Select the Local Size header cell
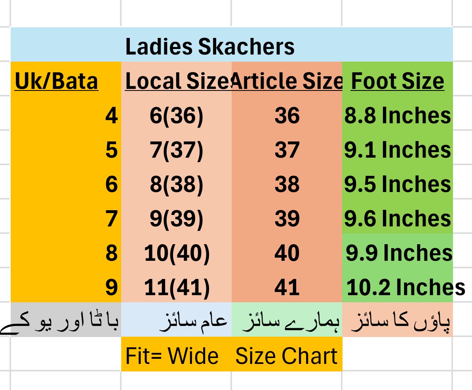Viewport: 472px width, 390px height. [x=176, y=82]
